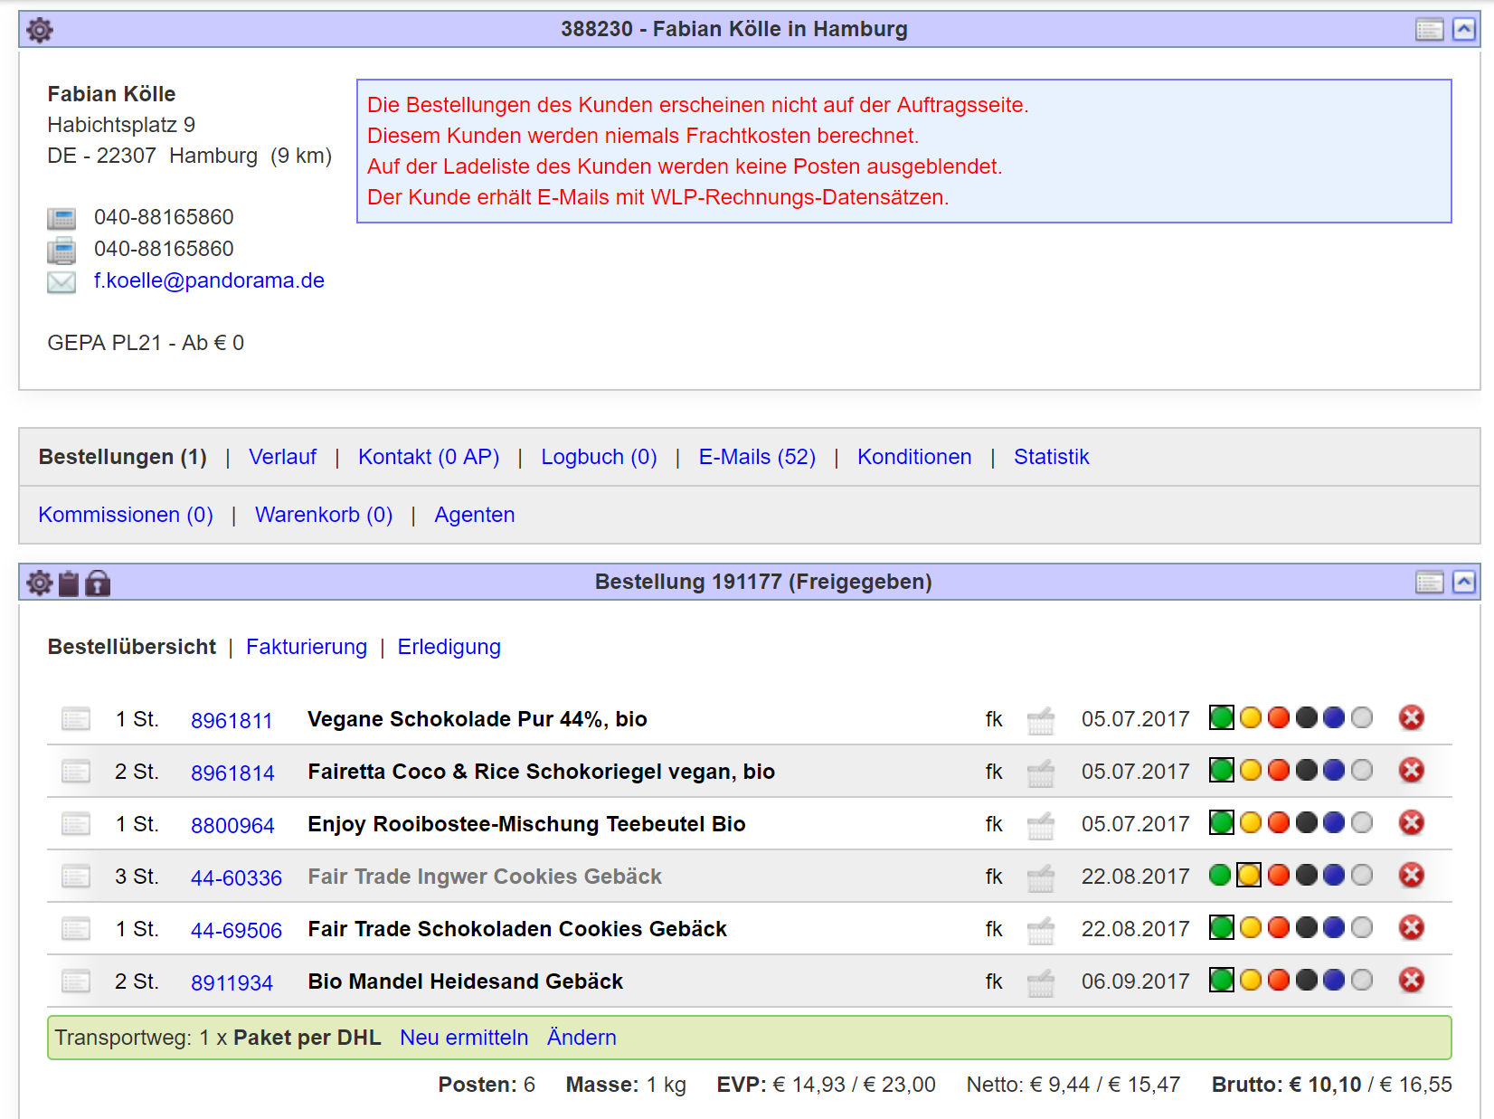Collapse the Bestellung 191177 panel

[x=1464, y=582]
